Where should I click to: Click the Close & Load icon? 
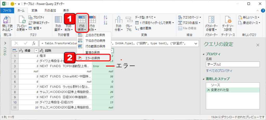click(7, 20)
